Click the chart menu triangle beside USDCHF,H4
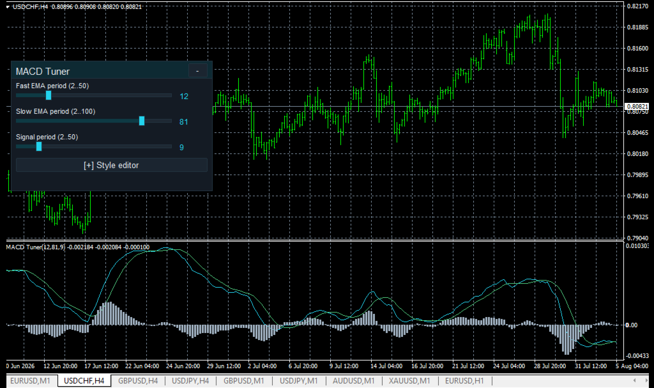Screen dimensions: 654x388 click(8, 6)
